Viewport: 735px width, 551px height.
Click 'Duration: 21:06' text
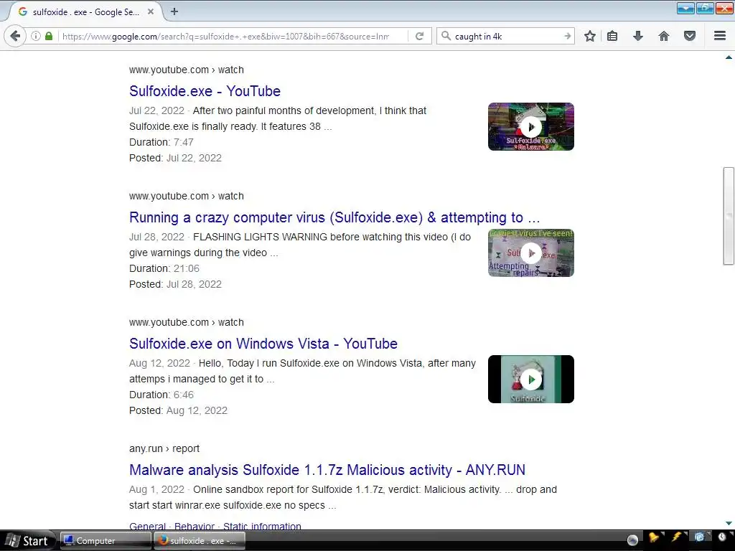pyautogui.click(x=164, y=268)
